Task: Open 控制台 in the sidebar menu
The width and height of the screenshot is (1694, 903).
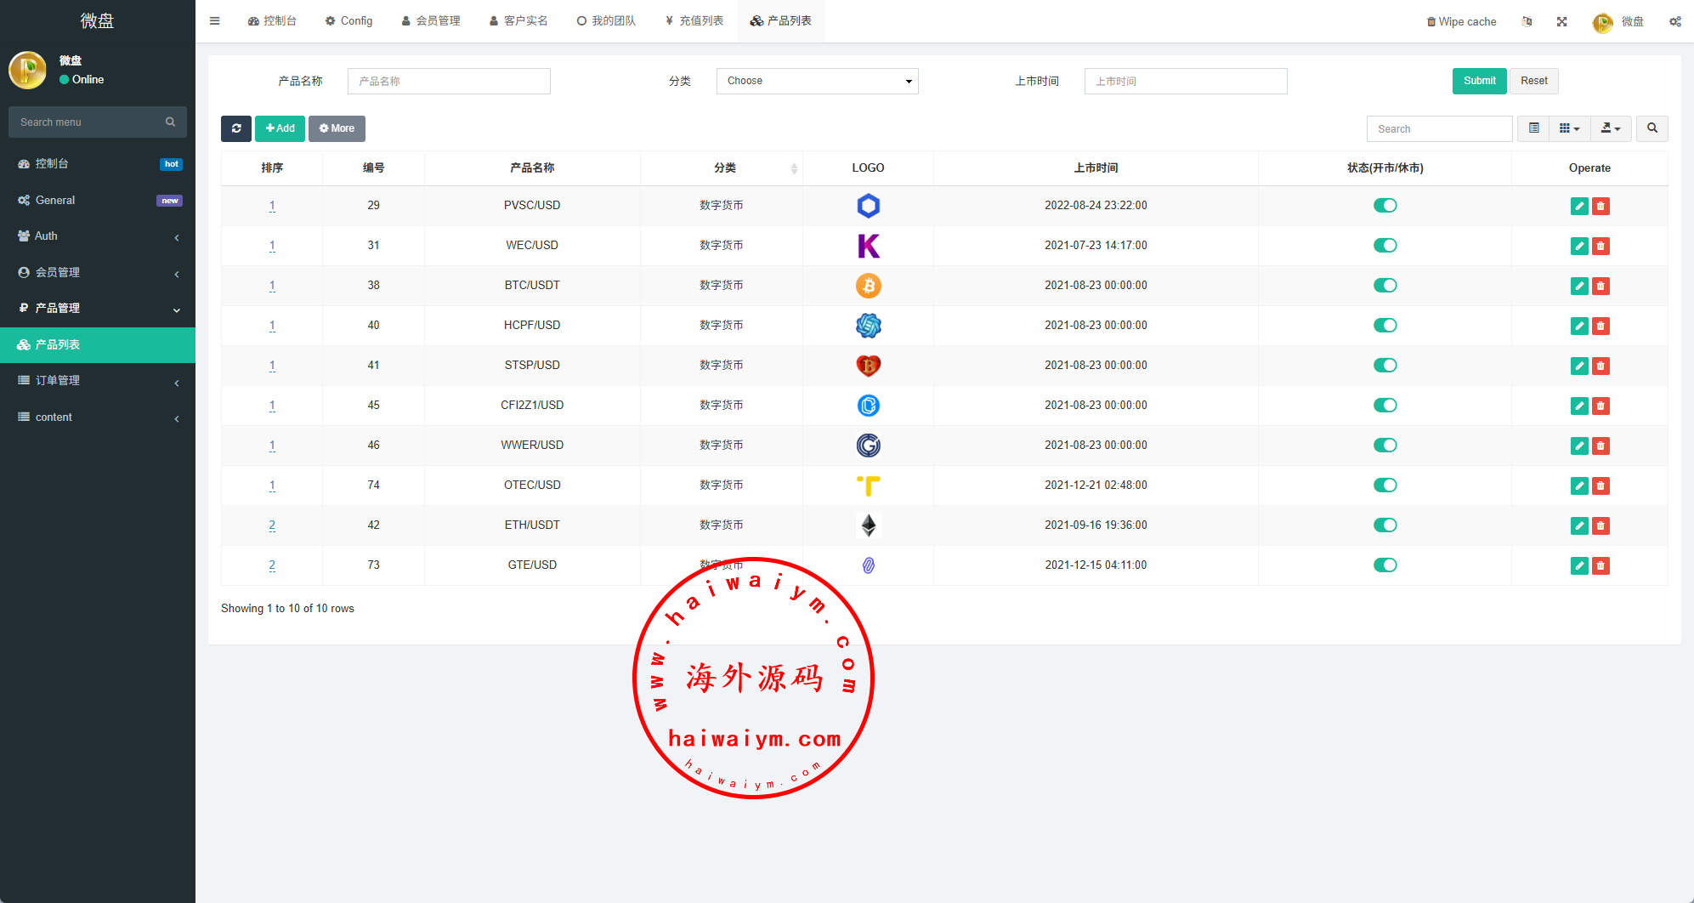Action: tap(98, 163)
